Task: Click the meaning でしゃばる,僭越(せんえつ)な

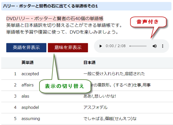Action: click(110, 119)
